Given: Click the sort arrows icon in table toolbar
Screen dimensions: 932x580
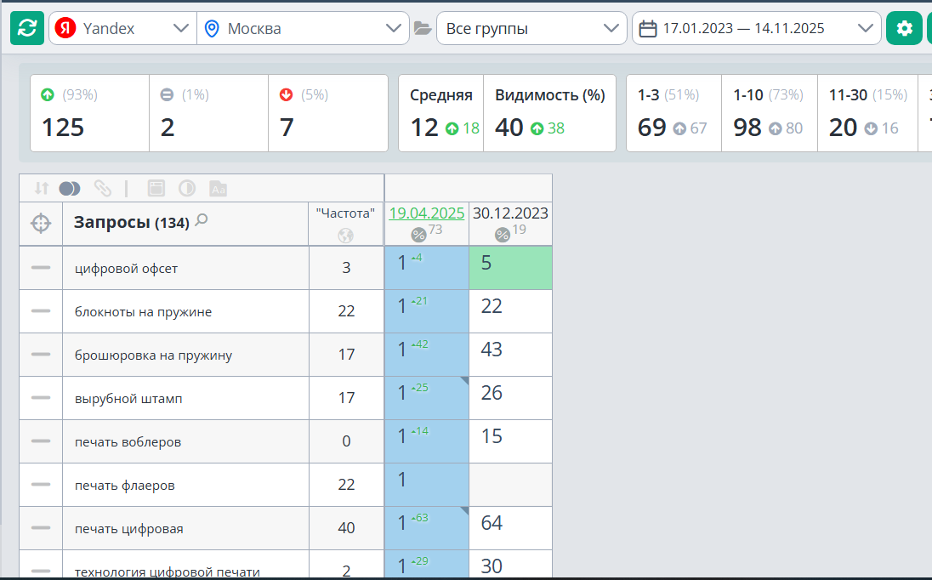Looking at the screenshot, I should point(41,189).
